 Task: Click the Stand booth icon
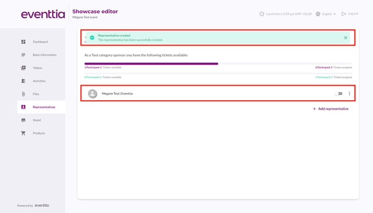coord(23,120)
